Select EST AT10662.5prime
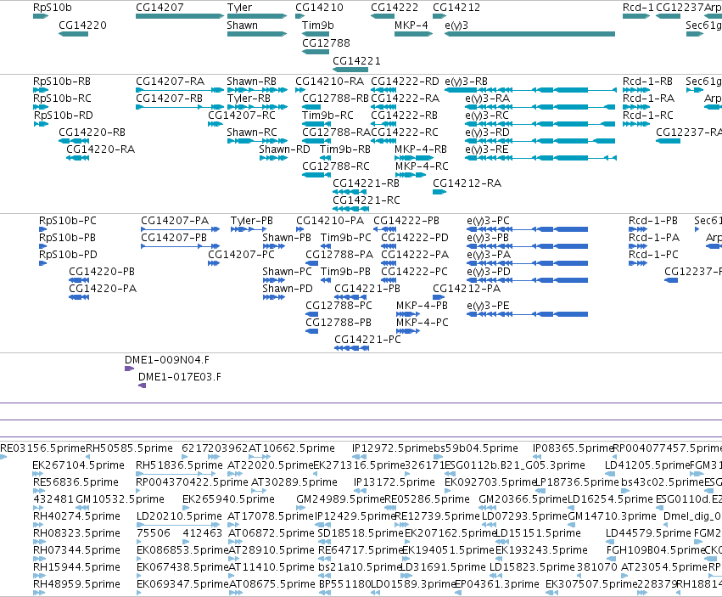 (x=292, y=448)
